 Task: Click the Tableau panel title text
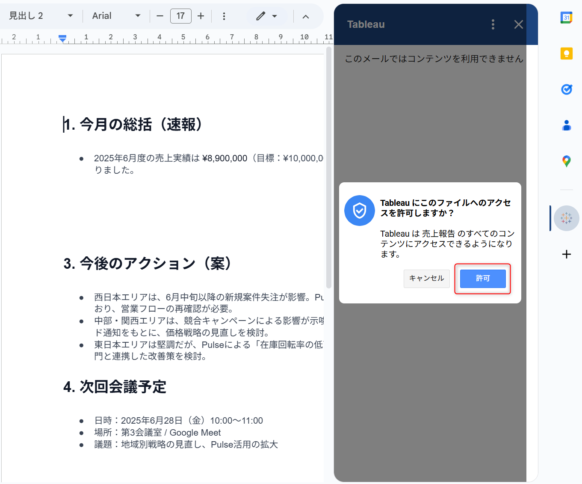[x=366, y=24]
